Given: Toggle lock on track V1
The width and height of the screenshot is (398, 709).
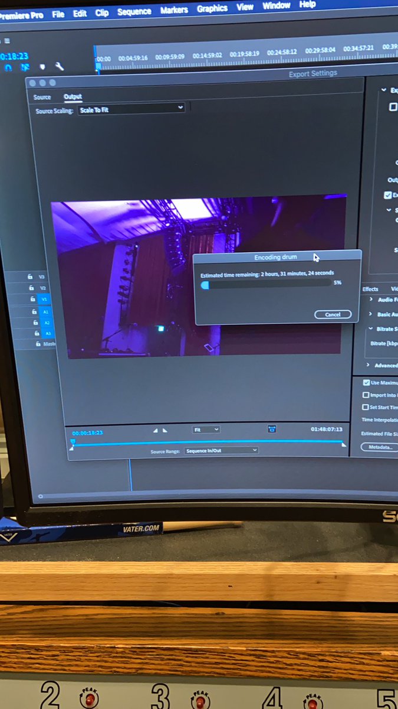Looking at the screenshot, I should pyautogui.click(x=32, y=299).
